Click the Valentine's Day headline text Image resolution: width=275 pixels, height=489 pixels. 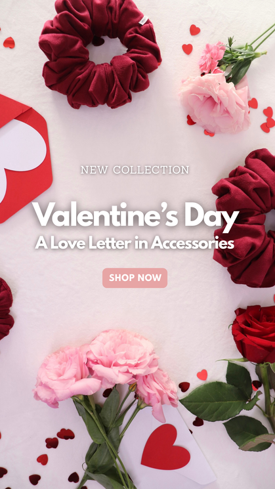coord(136,216)
